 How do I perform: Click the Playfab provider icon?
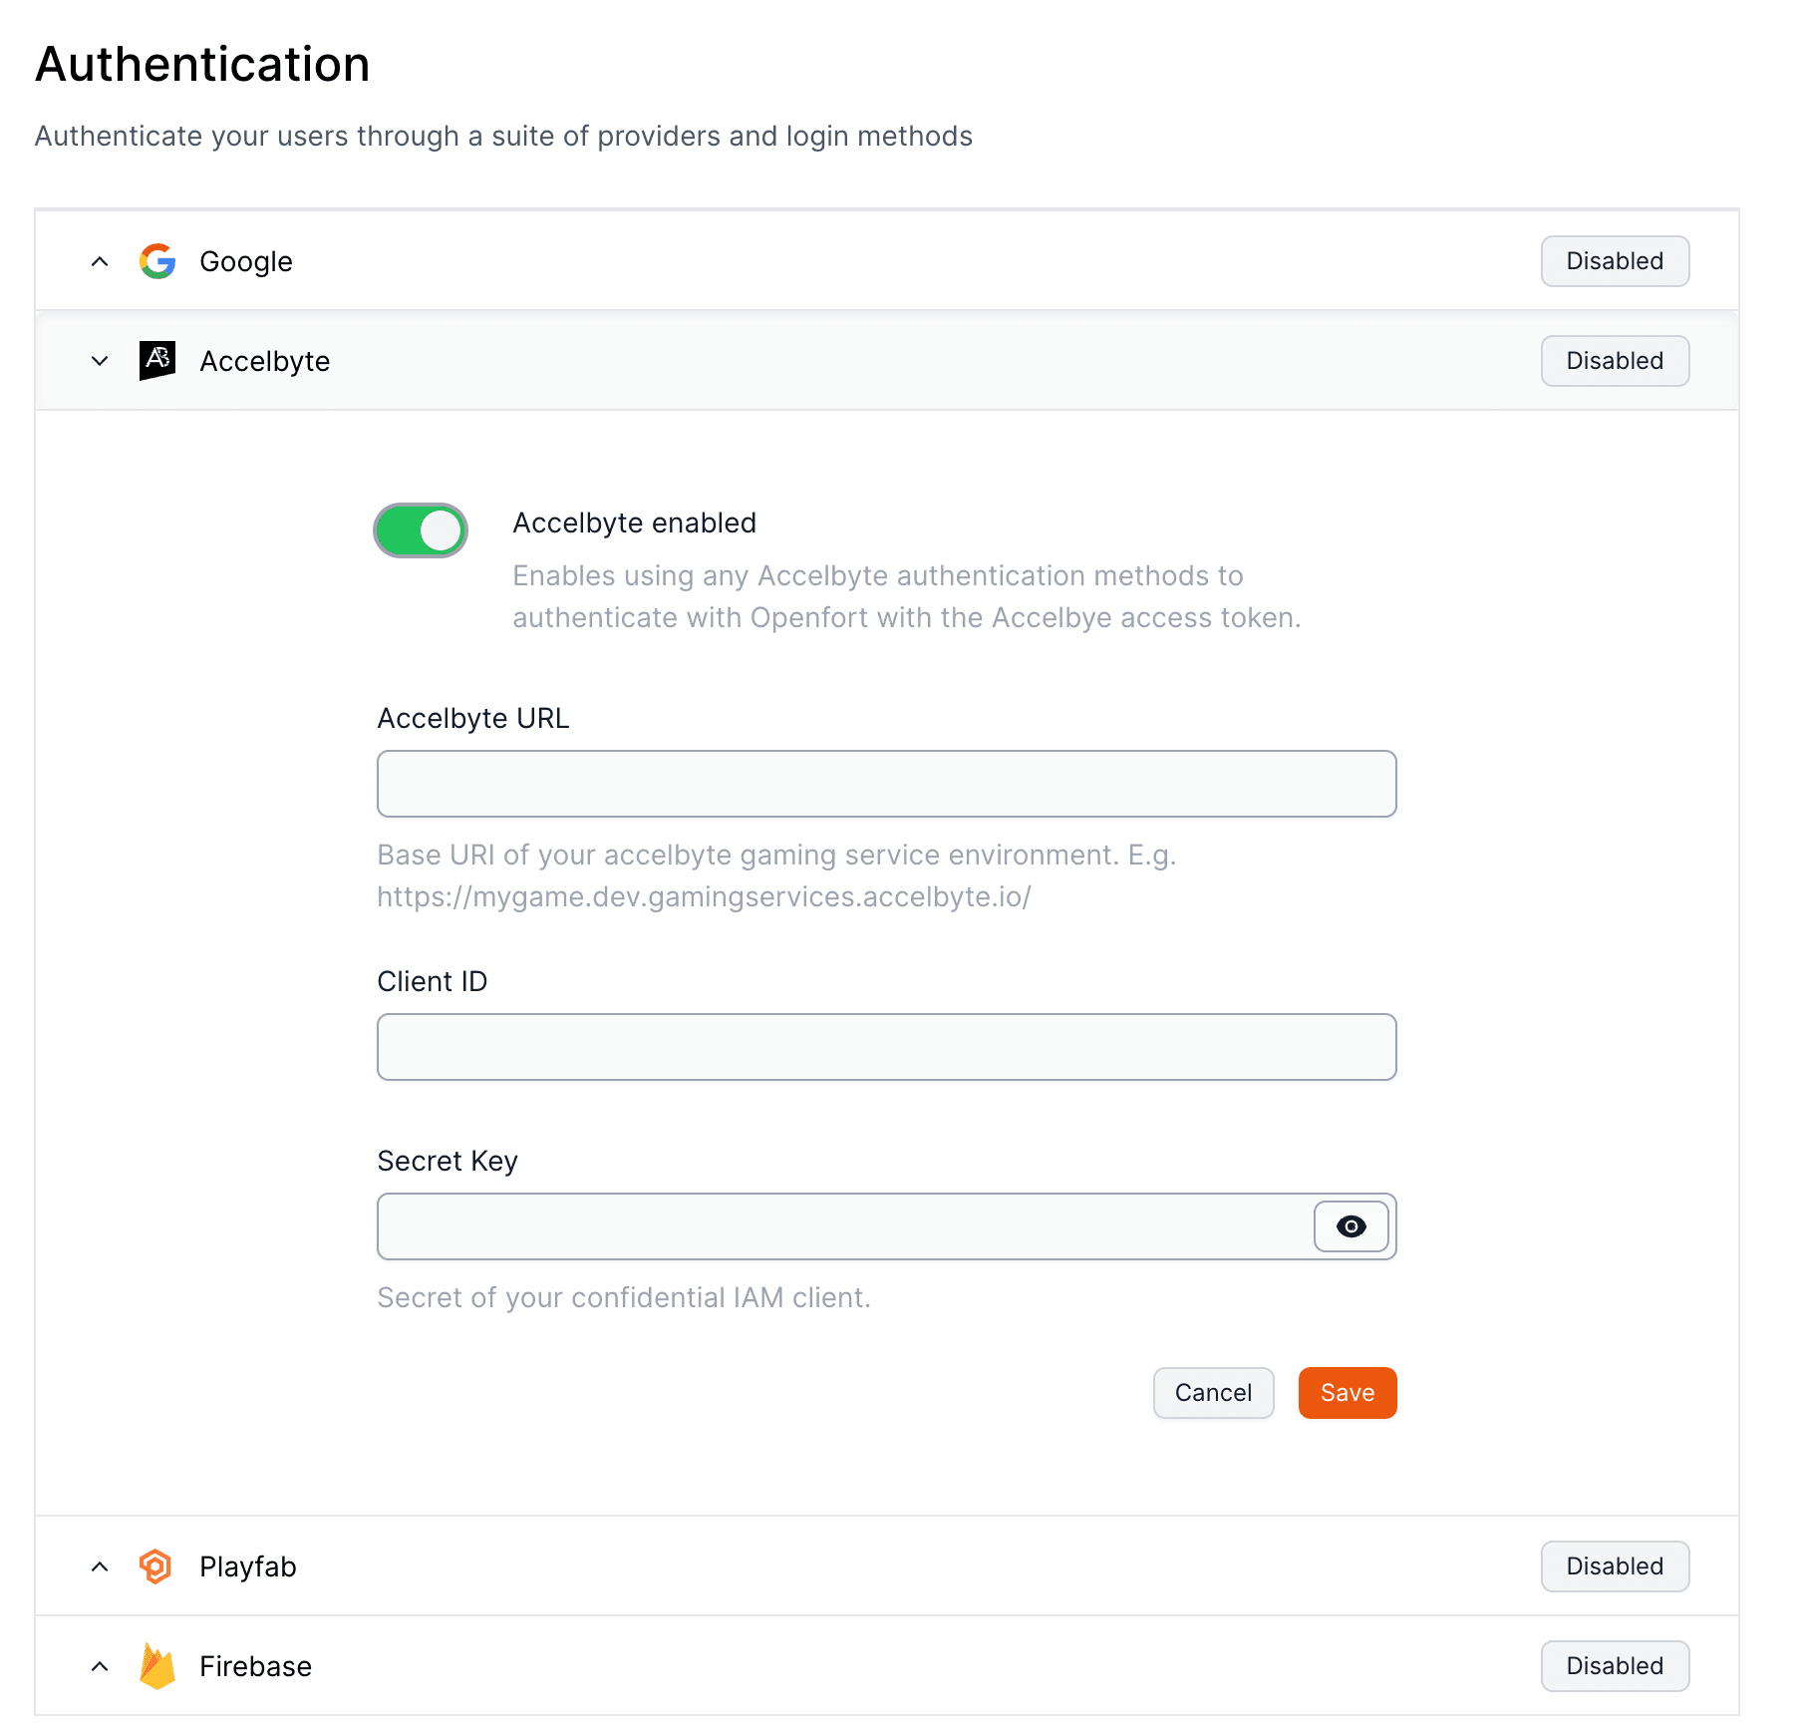[x=156, y=1565]
